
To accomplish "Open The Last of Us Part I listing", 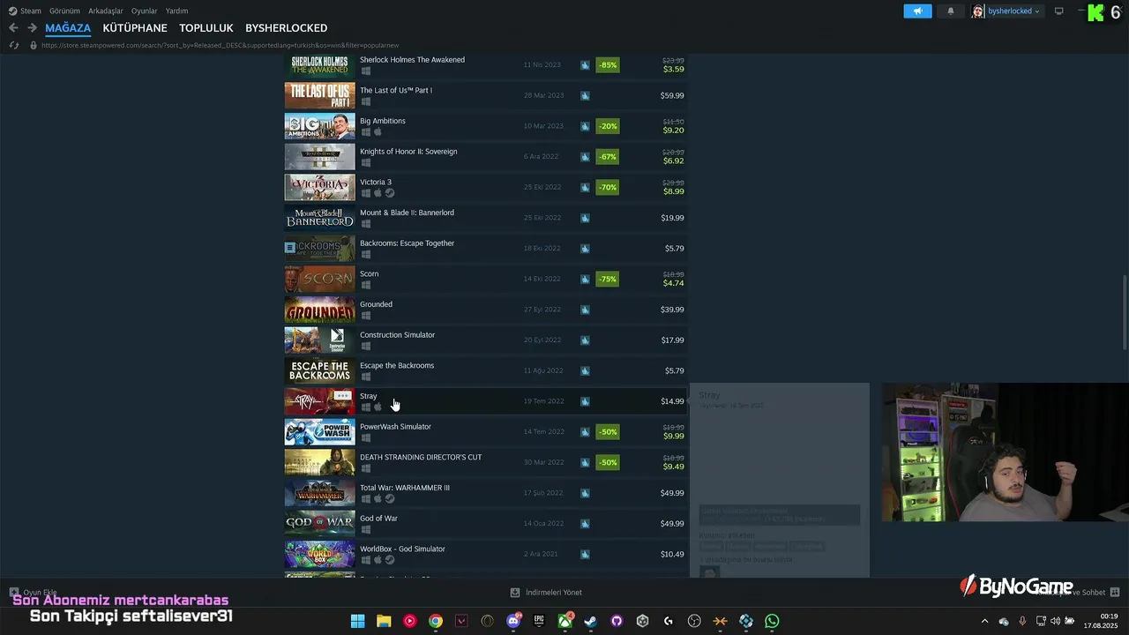I will pyautogui.click(x=486, y=95).
